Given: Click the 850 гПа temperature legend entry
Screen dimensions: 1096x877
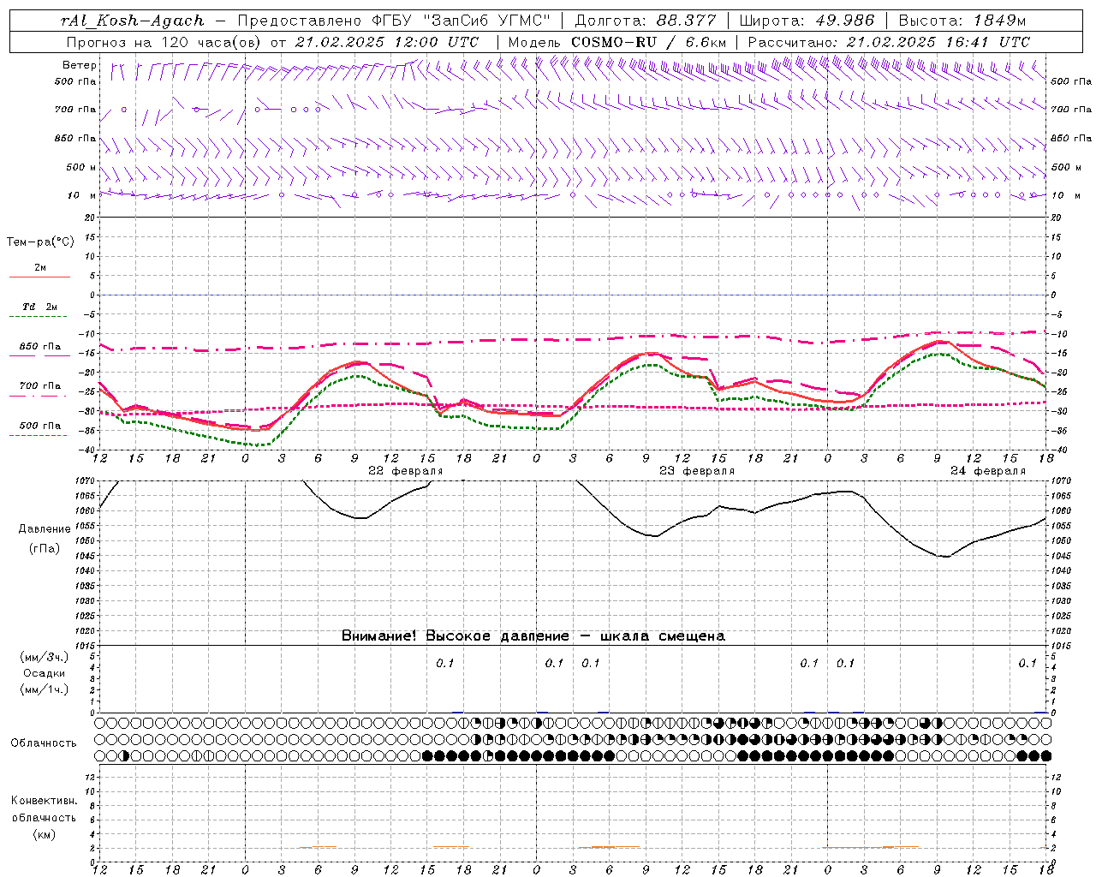Looking at the screenshot, I should (40, 347).
